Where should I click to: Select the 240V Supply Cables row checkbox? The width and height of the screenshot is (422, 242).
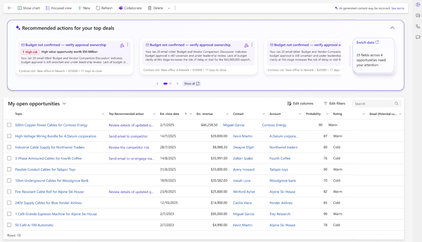click(x=9, y=203)
